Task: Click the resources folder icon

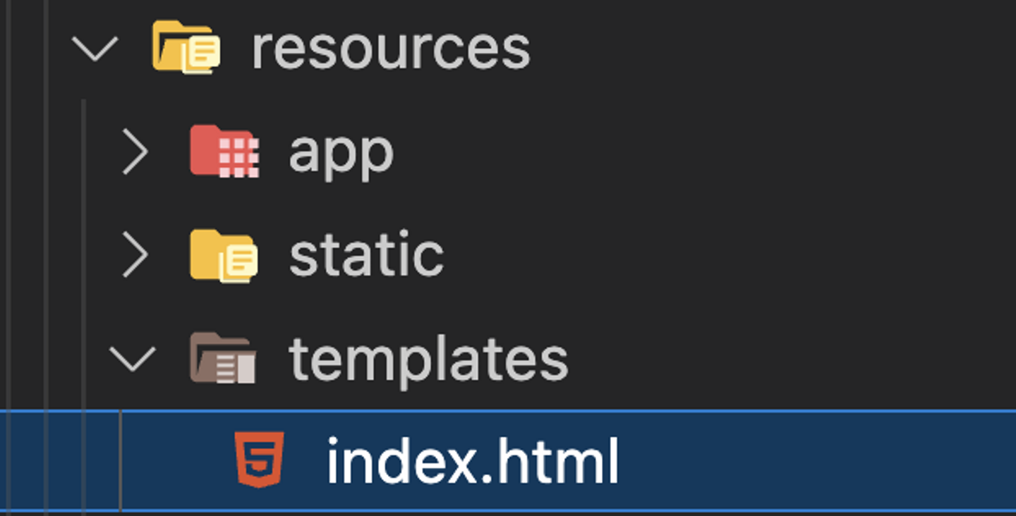Action: coord(186,47)
